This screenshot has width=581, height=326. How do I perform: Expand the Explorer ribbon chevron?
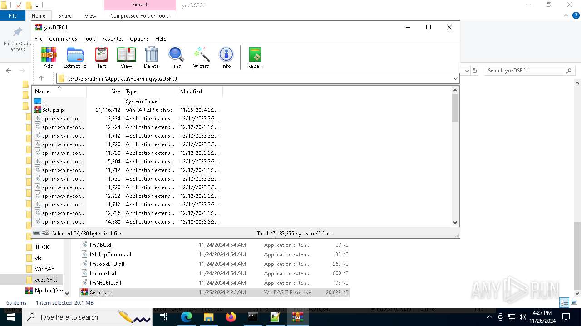(x=567, y=16)
